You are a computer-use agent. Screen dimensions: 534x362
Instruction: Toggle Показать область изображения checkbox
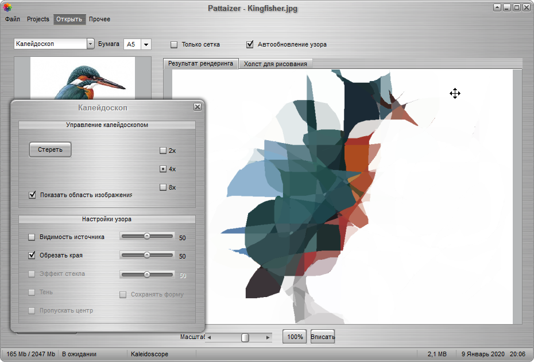click(x=32, y=195)
